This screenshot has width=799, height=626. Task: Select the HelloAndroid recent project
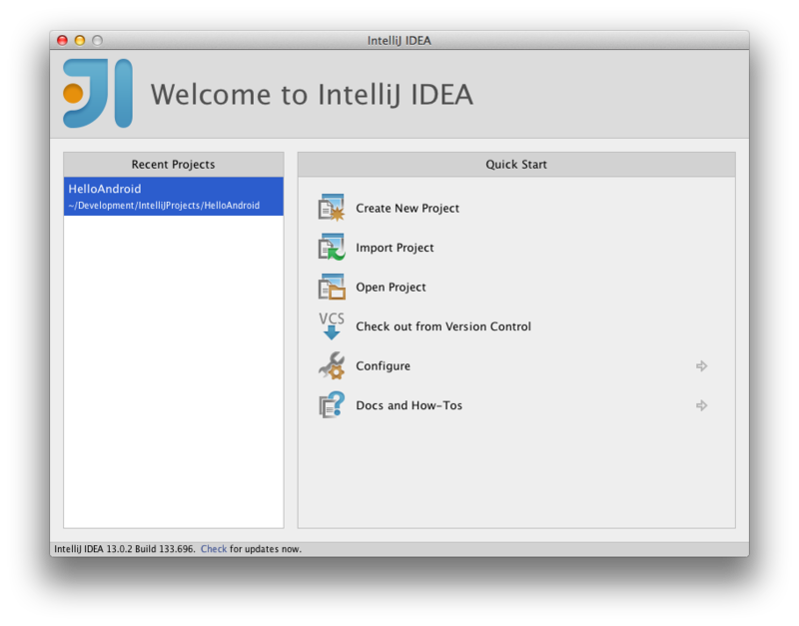click(173, 196)
